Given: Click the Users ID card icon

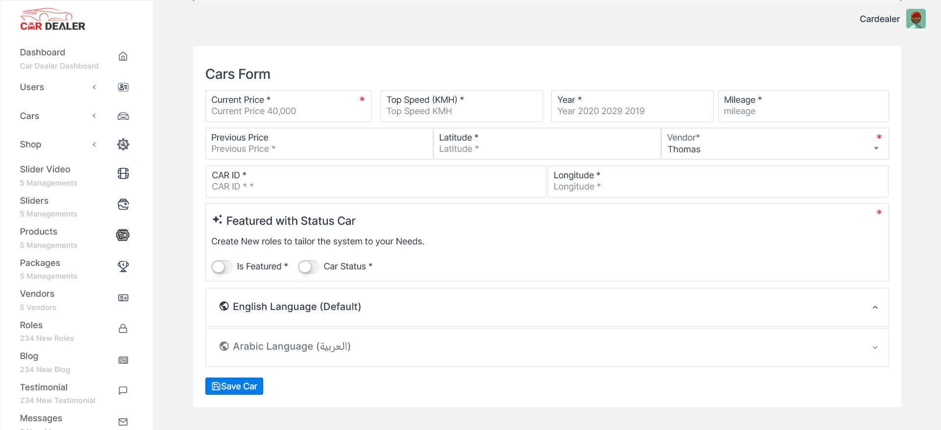Looking at the screenshot, I should click(123, 87).
